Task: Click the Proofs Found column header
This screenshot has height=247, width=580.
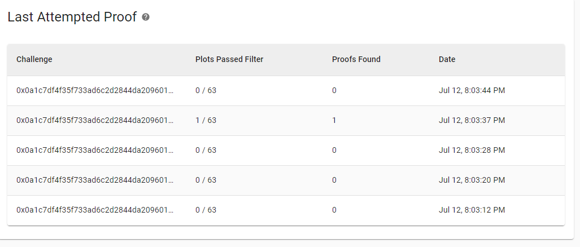Action: coord(356,59)
